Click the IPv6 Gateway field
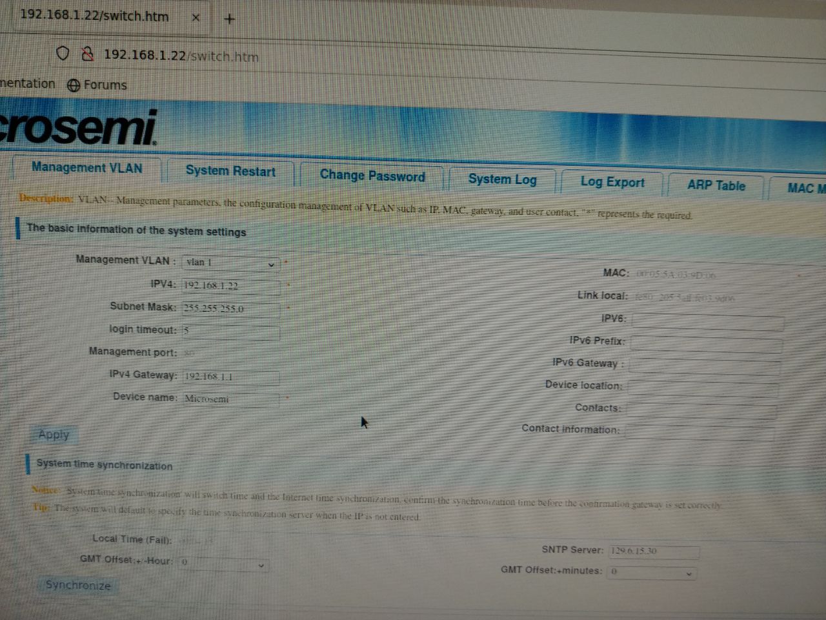Screen dimensions: 826x620 705,366
